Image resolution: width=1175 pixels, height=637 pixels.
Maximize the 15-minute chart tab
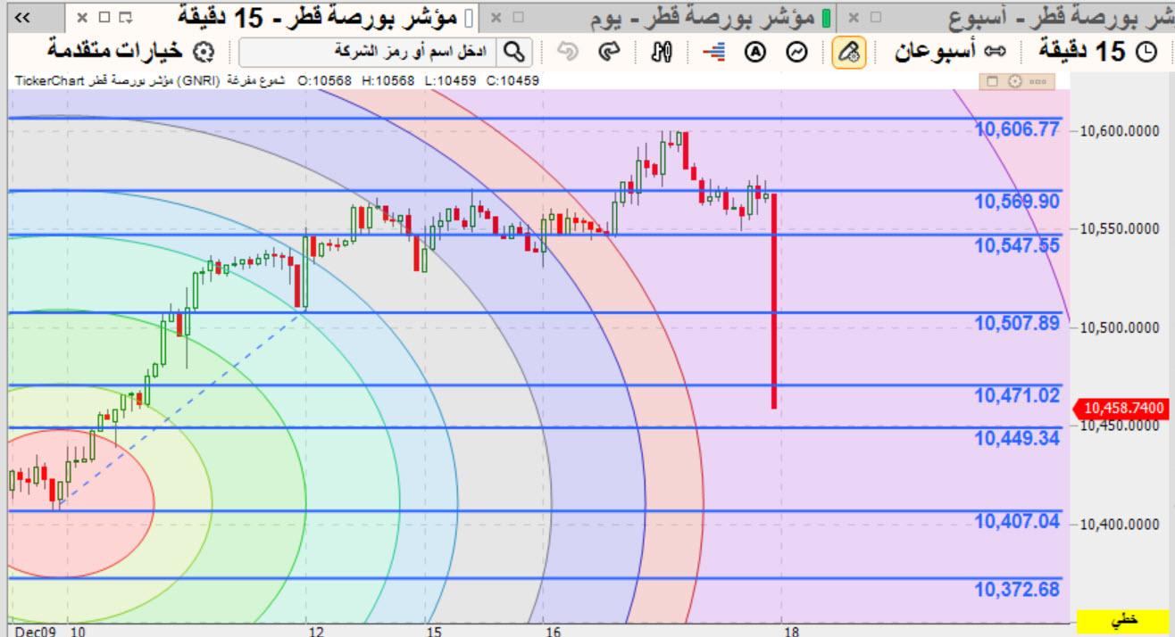click(x=103, y=17)
